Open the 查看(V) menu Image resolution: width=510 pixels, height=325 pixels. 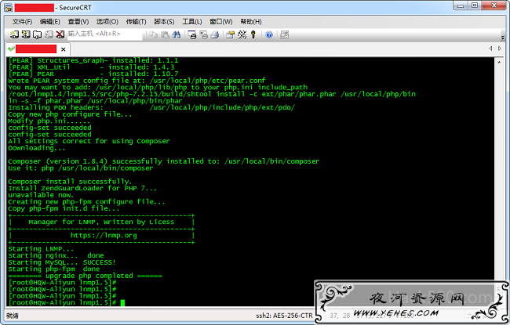pyautogui.click(x=78, y=21)
